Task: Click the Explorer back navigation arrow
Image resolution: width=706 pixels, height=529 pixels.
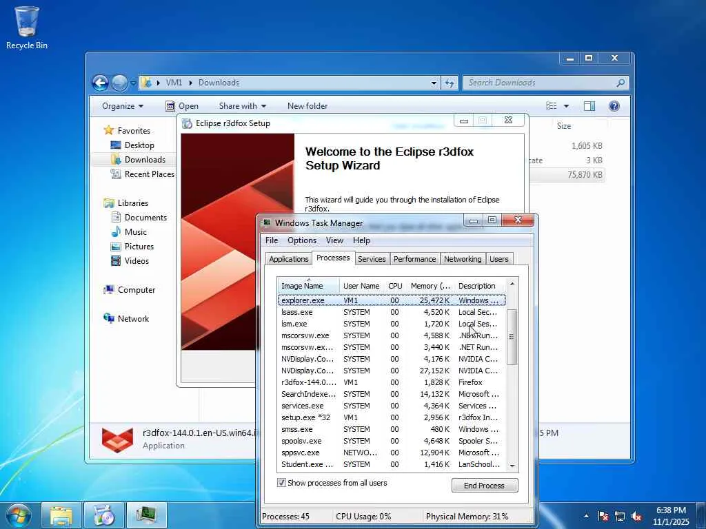Action: (100, 83)
